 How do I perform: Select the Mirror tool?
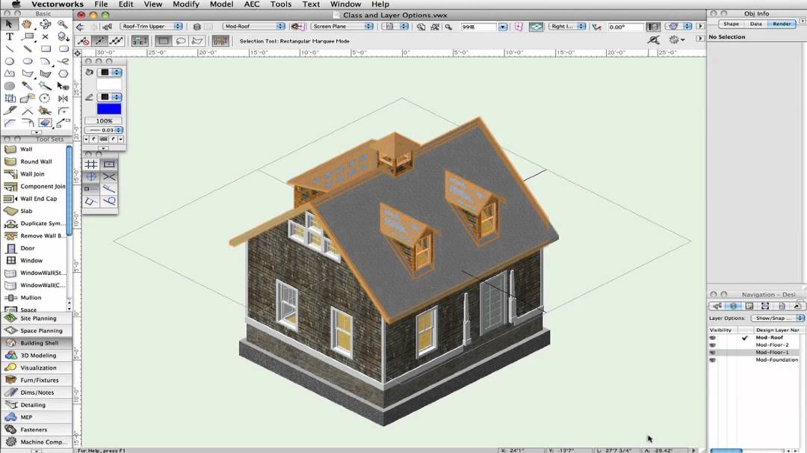pyautogui.click(x=64, y=99)
